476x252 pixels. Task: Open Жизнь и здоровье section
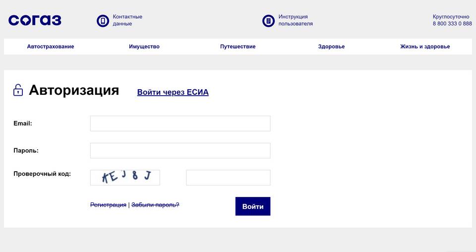click(425, 47)
